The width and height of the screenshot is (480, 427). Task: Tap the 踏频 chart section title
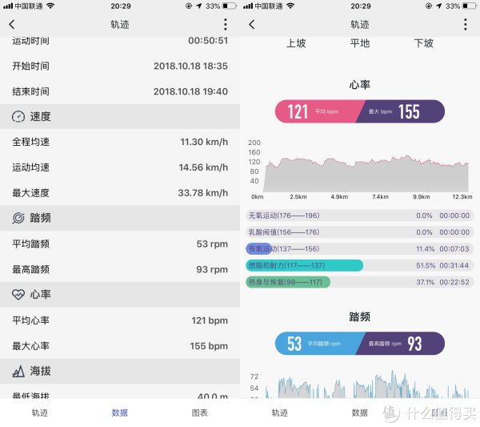[360, 316]
